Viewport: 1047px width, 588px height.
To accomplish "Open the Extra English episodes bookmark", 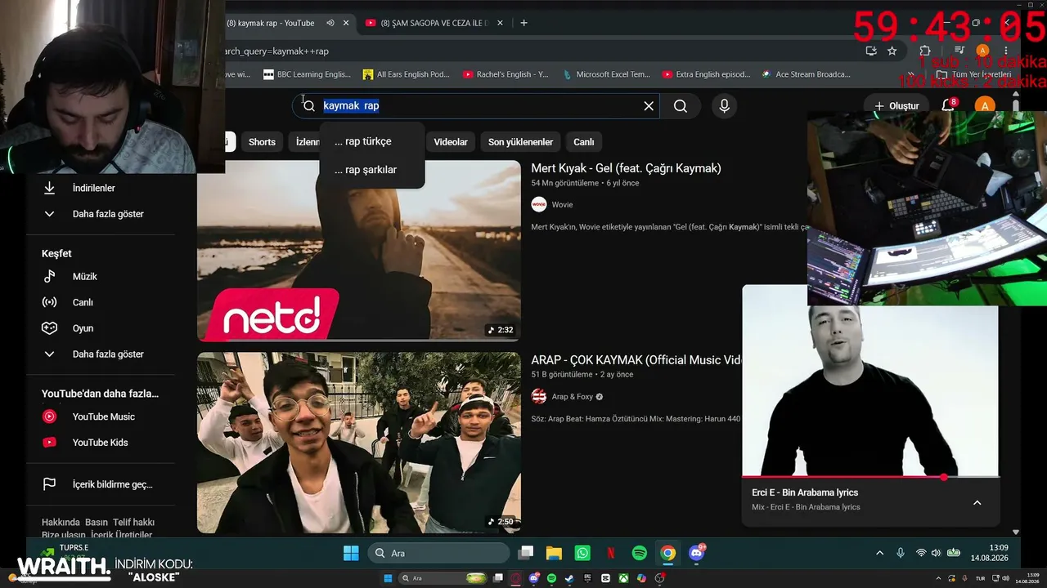I will pyautogui.click(x=706, y=74).
